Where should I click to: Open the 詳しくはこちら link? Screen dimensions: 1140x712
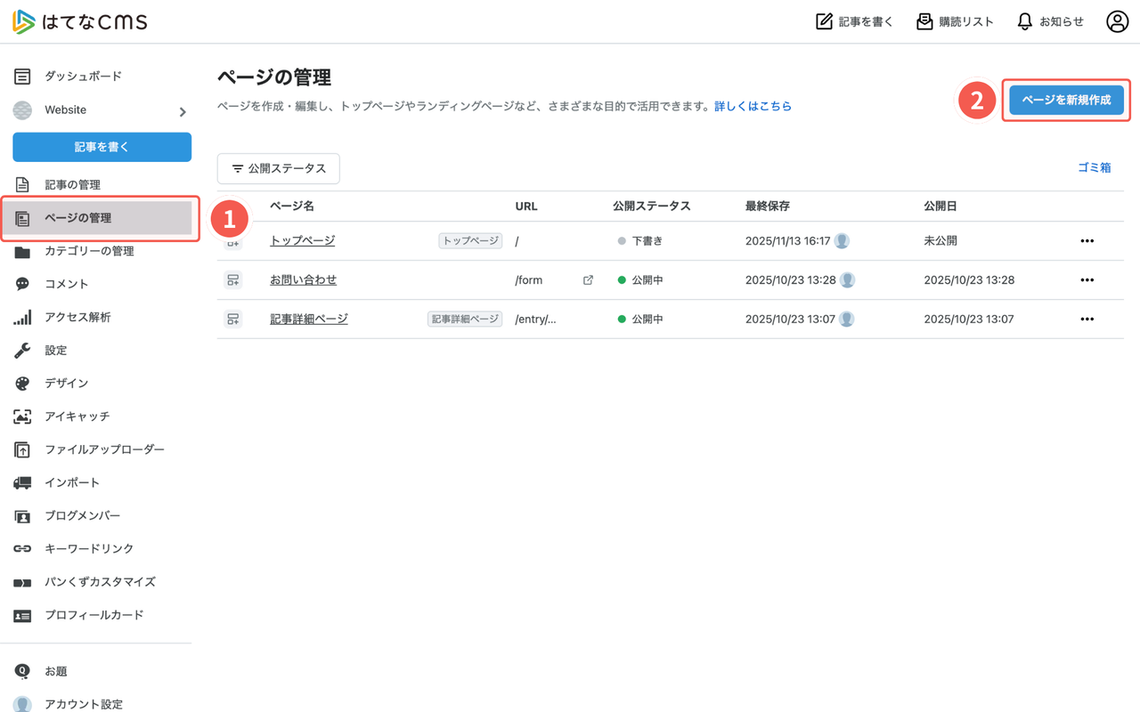pyautogui.click(x=753, y=105)
